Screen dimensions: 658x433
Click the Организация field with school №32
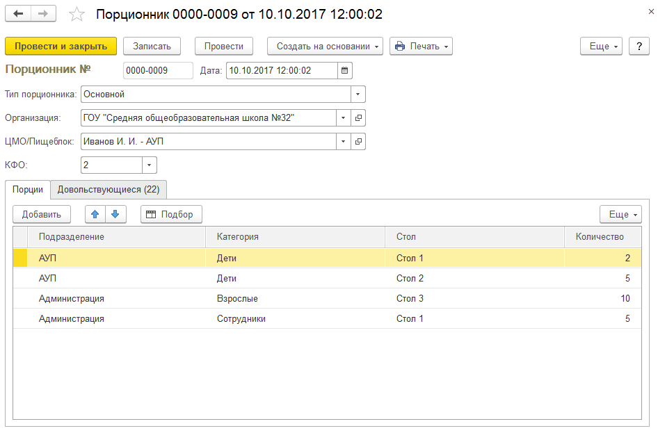[209, 117]
